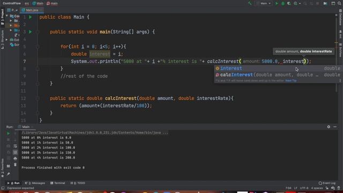This screenshot has height=193, width=343.
Task: Toggle soft-wrap in the Run console
Action: [15, 146]
